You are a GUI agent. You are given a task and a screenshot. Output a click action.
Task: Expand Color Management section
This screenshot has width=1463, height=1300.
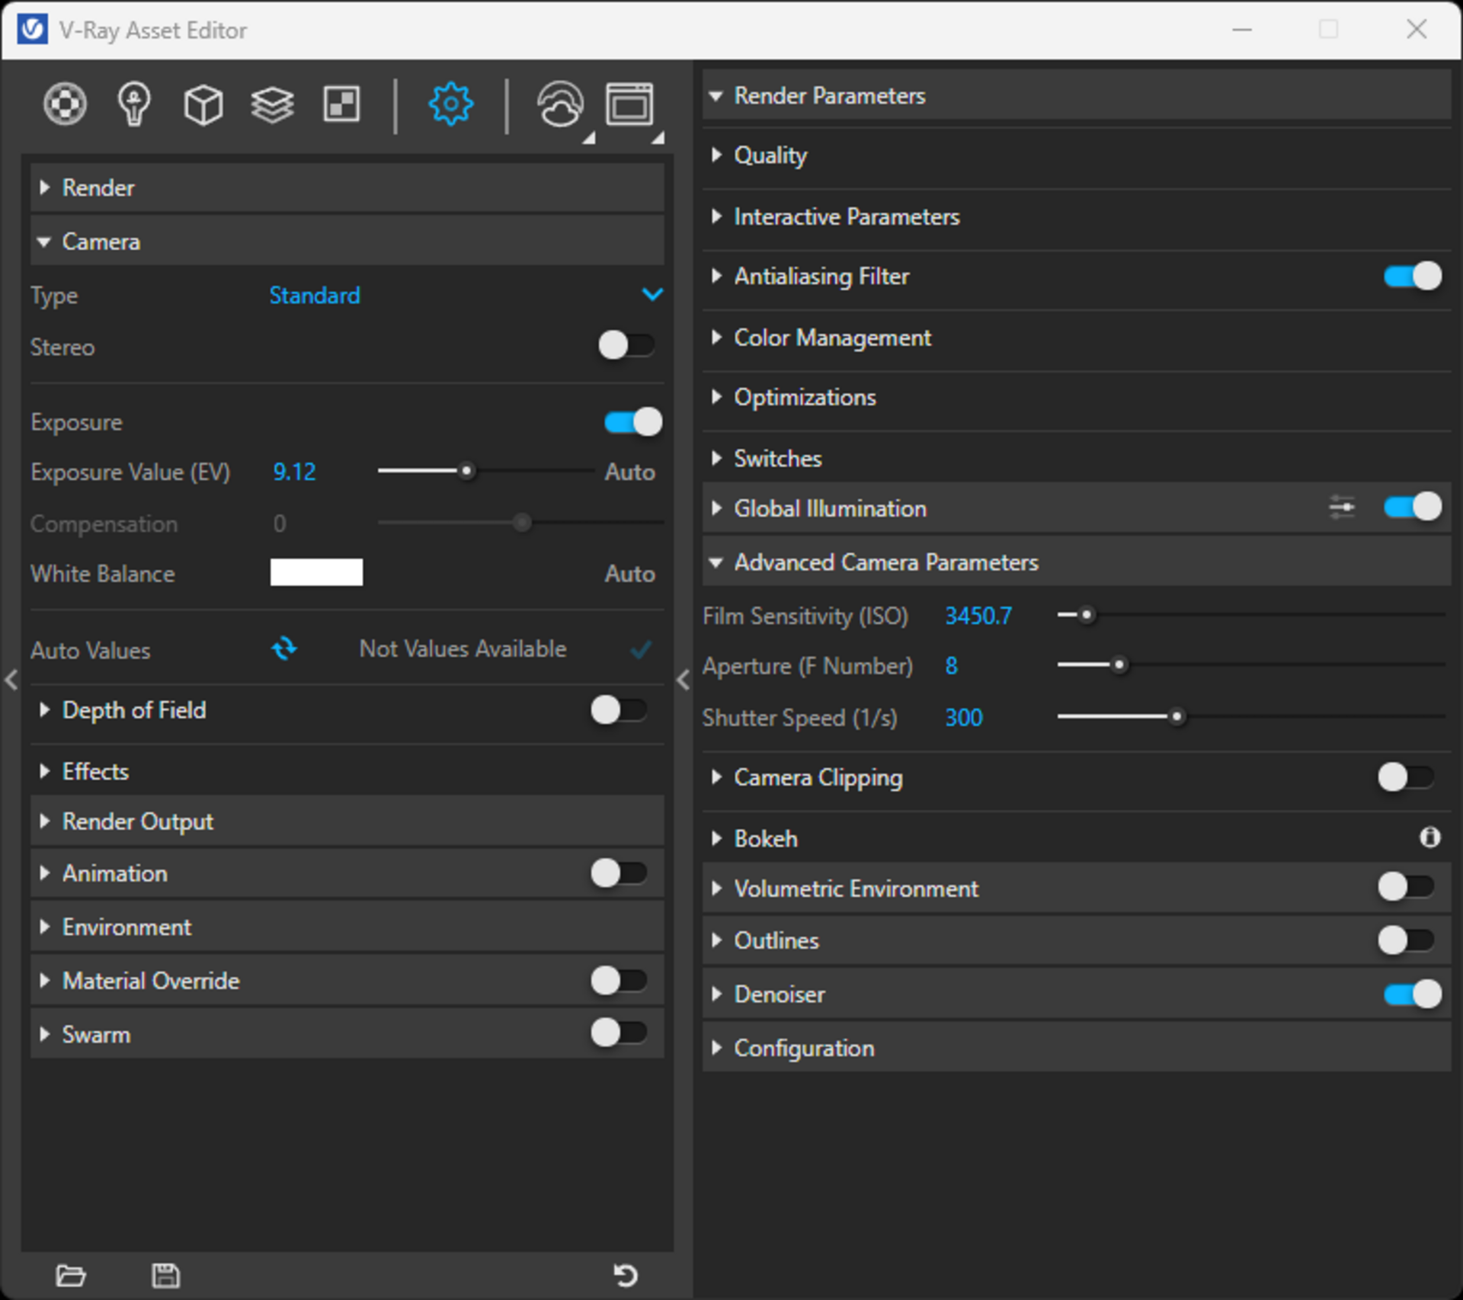coord(1077,338)
